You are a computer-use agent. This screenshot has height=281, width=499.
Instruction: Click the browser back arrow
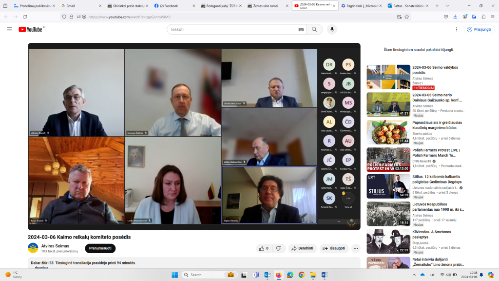click(6, 17)
